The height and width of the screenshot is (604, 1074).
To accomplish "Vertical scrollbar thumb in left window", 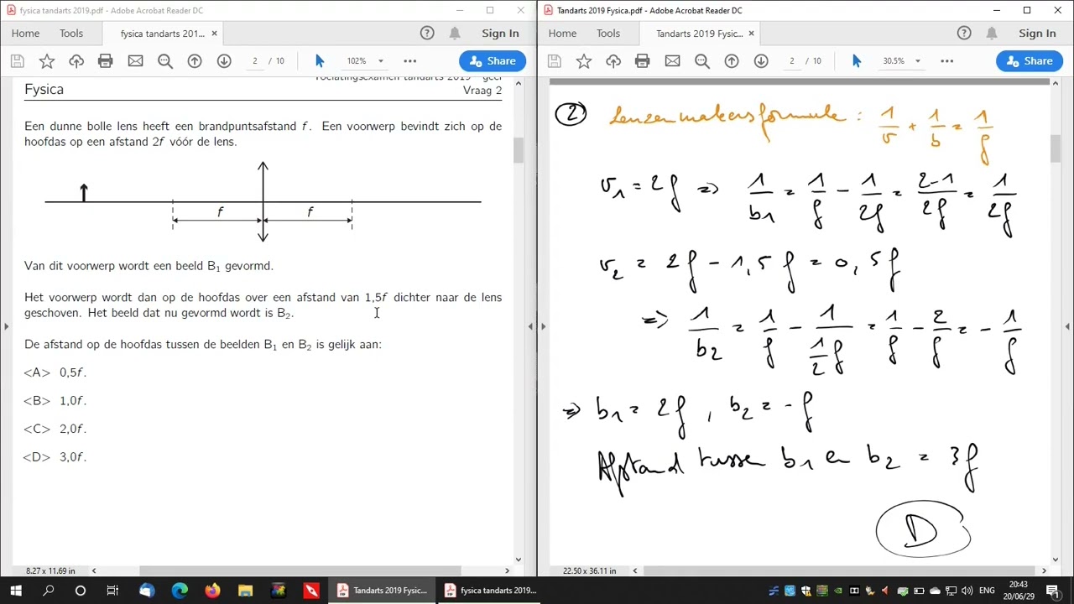I will click(519, 149).
